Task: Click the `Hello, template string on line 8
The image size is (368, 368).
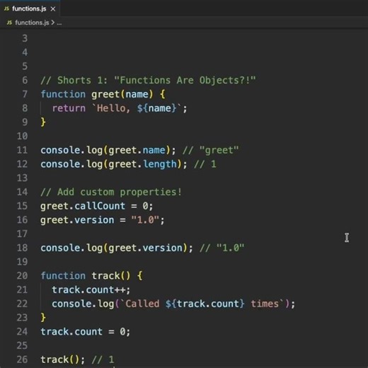Action: [x=111, y=108]
